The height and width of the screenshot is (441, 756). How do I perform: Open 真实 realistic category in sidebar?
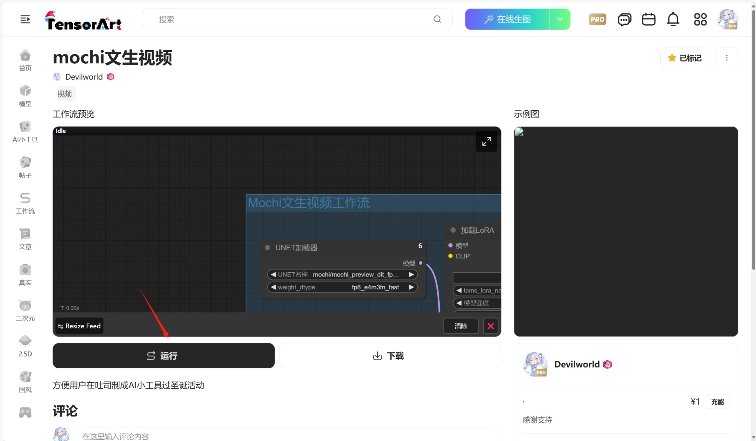pyautogui.click(x=25, y=275)
